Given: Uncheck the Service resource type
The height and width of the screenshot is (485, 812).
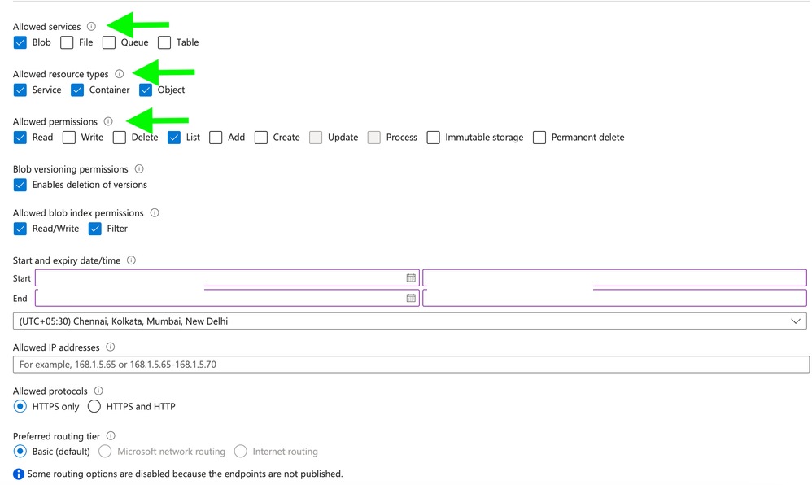Looking at the screenshot, I should [20, 90].
